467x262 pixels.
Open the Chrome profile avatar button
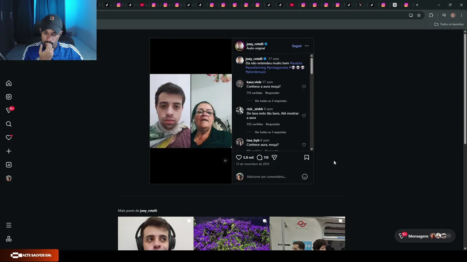pos(453,15)
